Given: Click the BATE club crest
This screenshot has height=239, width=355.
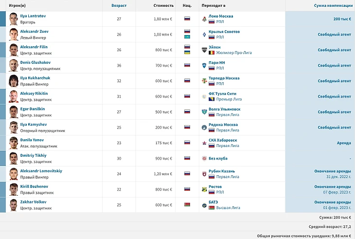Looking at the screenshot, I should (x=204, y=205).
